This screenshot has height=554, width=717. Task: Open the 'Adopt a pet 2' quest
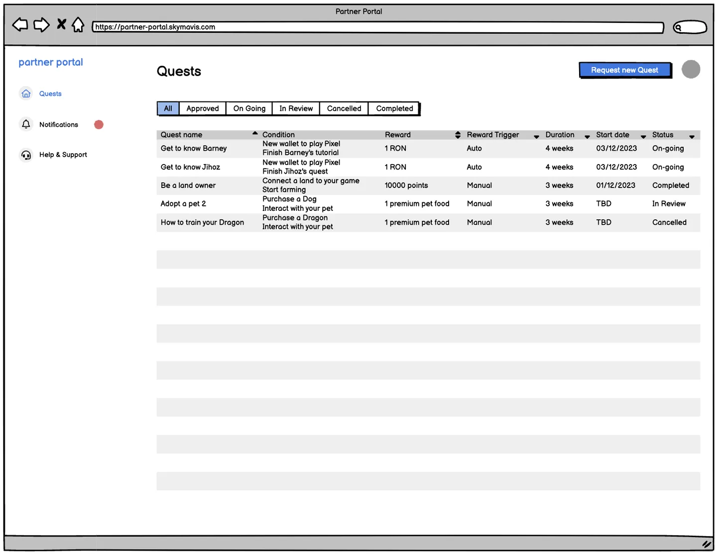coord(183,204)
